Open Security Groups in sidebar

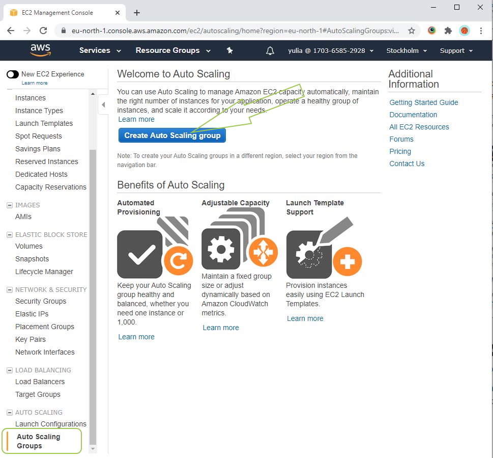[x=41, y=301]
